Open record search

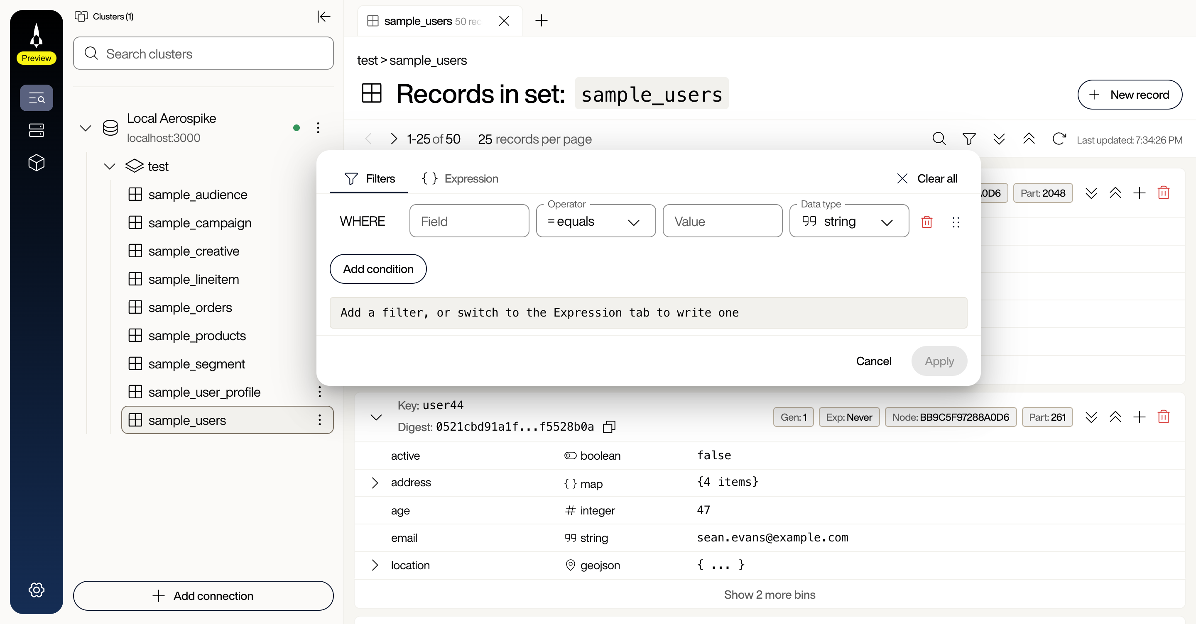(939, 139)
